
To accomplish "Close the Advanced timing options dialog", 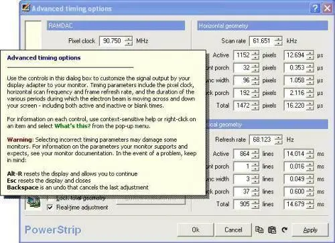I will [x=327, y=9].
